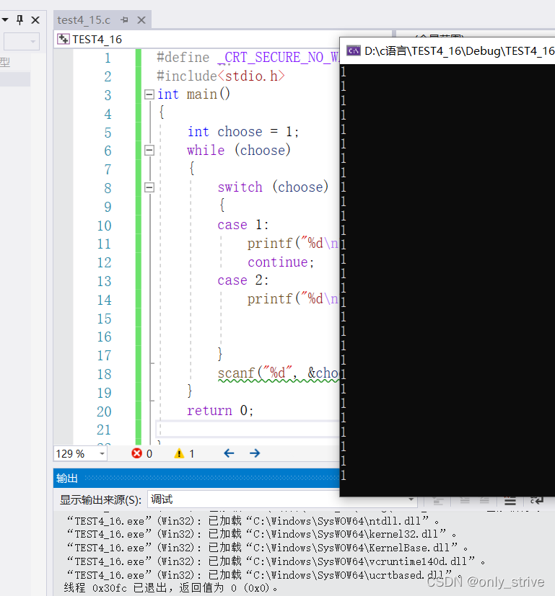
Task: Click the printf call on line 14
Action: [293, 299]
